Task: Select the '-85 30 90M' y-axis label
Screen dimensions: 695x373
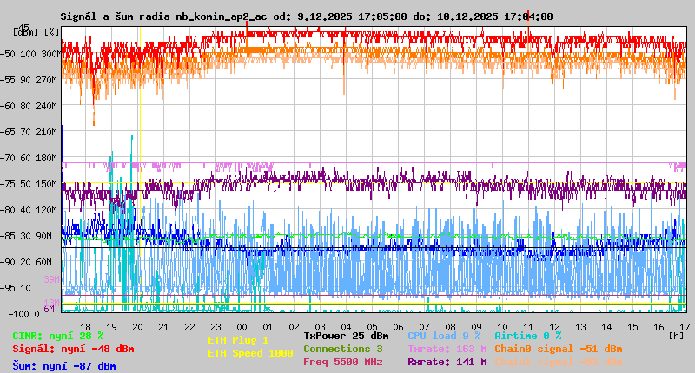Action: [x=26, y=236]
